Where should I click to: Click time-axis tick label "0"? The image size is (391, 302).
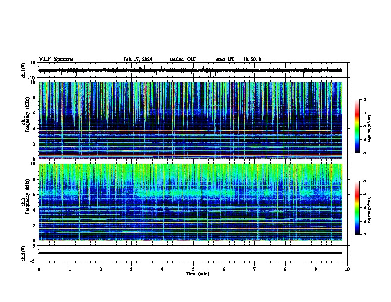[39, 269]
